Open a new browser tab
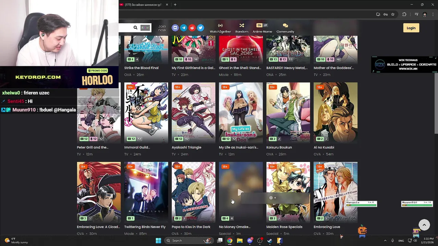This screenshot has height=246, width=438. (175, 5)
